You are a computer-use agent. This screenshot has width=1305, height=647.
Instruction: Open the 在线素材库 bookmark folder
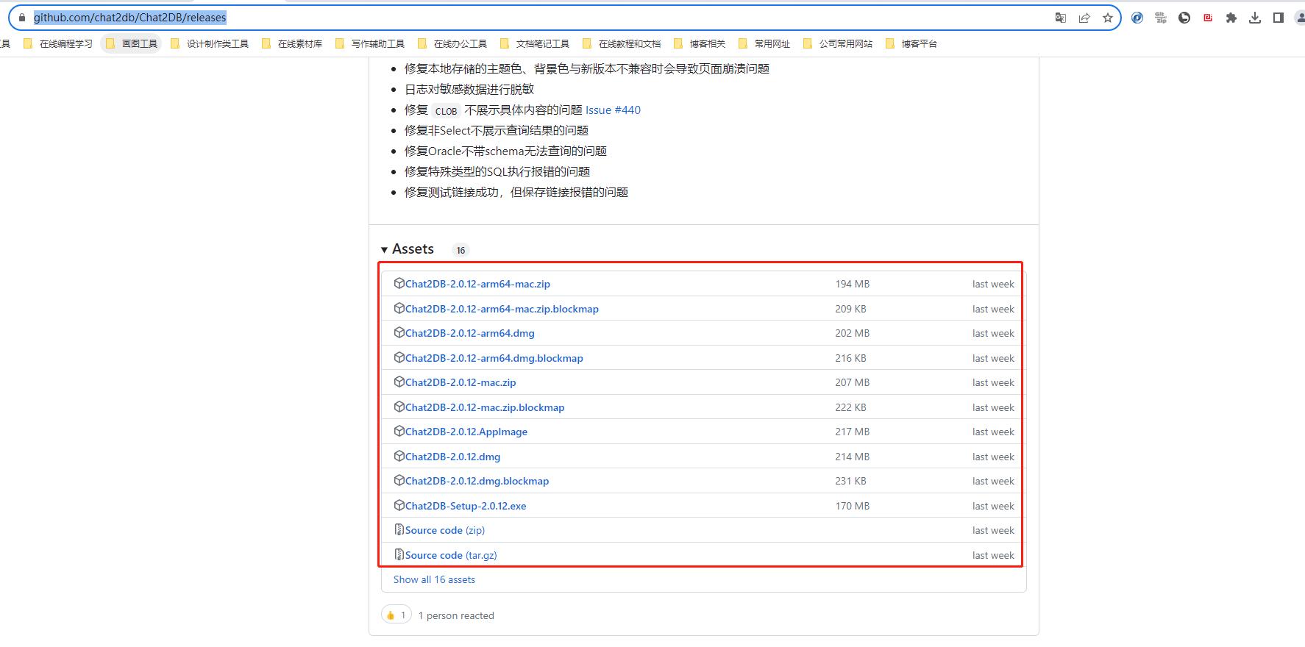pos(292,43)
